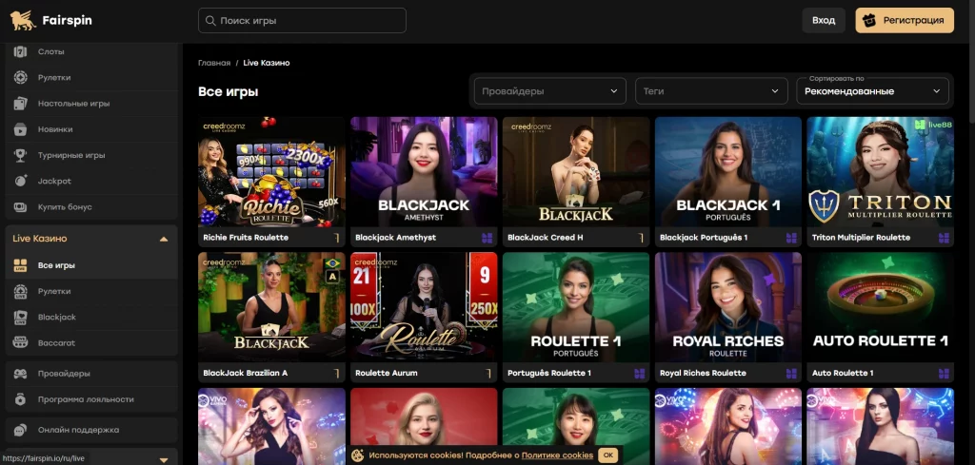Screen dimensions: 975x465
Task: Select Baccarat under Live Казино
Action: [x=91, y=342]
